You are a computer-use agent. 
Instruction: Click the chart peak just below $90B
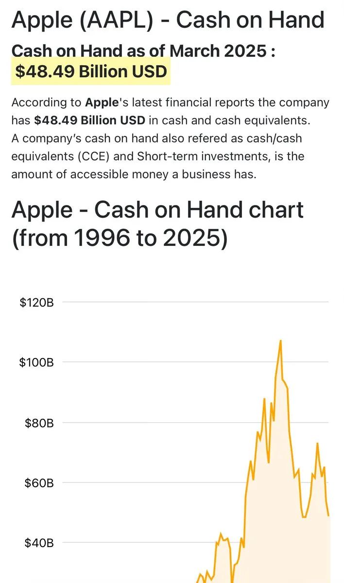(x=264, y=399)
